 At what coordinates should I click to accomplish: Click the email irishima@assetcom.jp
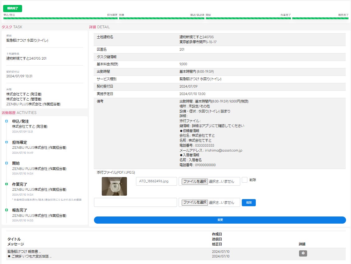click(223, 150)
